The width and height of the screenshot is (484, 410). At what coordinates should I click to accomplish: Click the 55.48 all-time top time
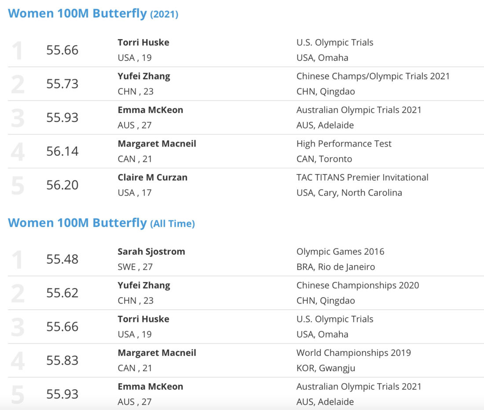pos(62,259)
